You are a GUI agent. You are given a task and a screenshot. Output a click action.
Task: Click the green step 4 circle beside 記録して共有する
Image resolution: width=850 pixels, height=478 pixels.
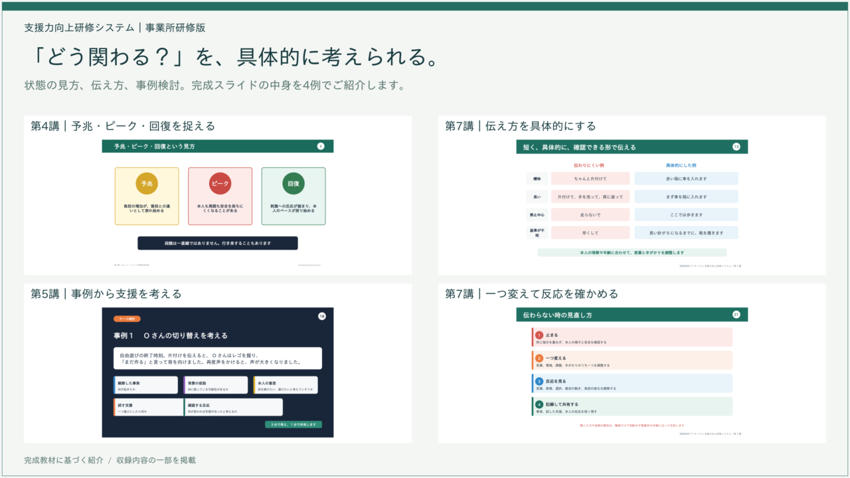[539, 404]
